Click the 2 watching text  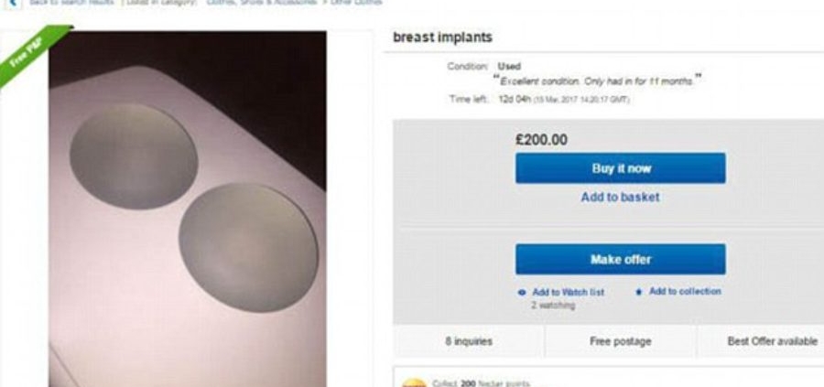[553, 305]
